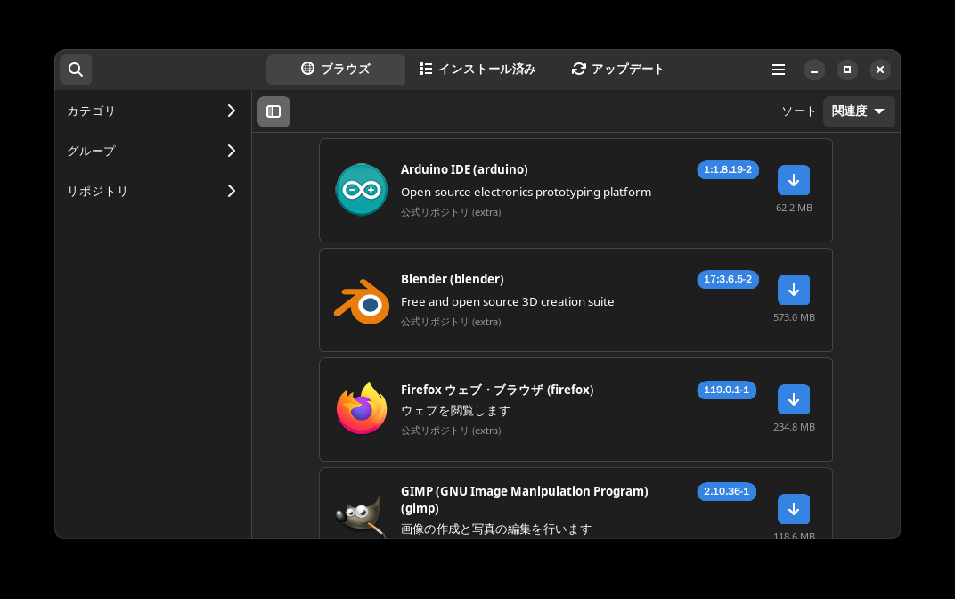This screenshot has height=599, width=955.
Task: Minimize the package manager window
Action: click(x=814, y=70)
